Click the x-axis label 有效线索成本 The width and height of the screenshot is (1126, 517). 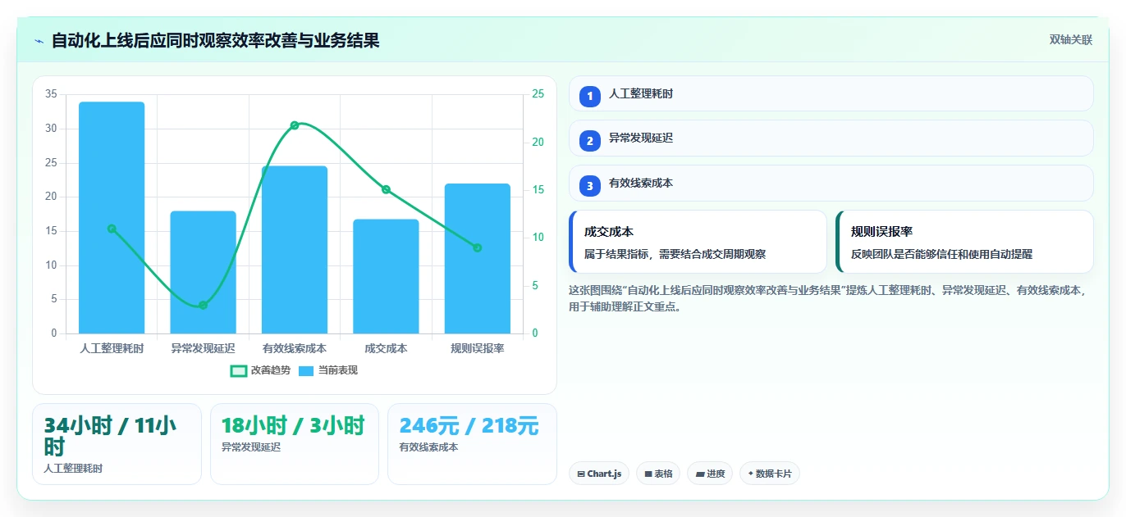(295, 348)
